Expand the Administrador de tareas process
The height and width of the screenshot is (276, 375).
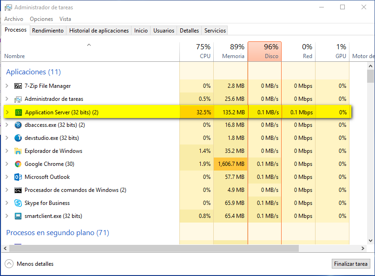[7, 99]
